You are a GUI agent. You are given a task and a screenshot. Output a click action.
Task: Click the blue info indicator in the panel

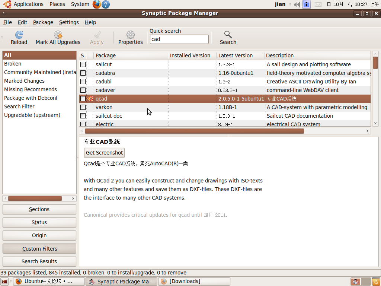pyautogui.click(x=307, y=4)
